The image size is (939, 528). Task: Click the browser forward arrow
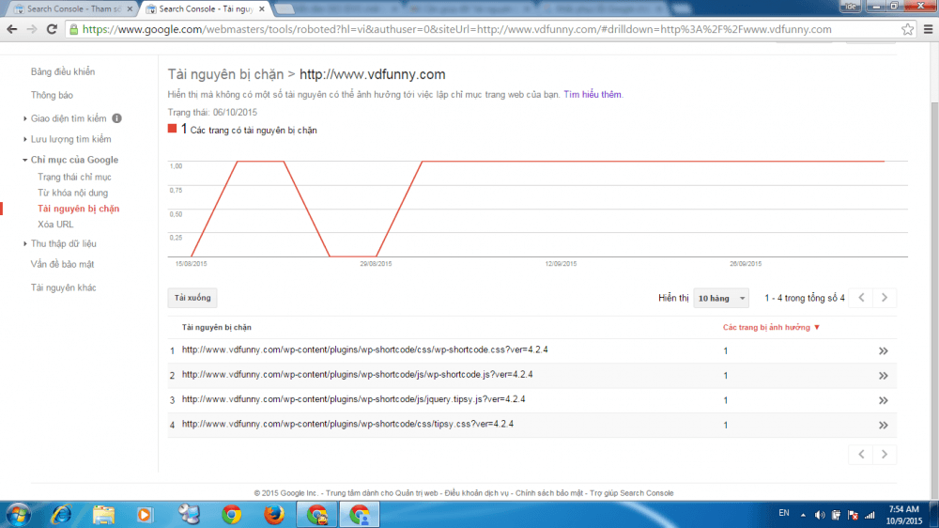click(x=32, y=29)
